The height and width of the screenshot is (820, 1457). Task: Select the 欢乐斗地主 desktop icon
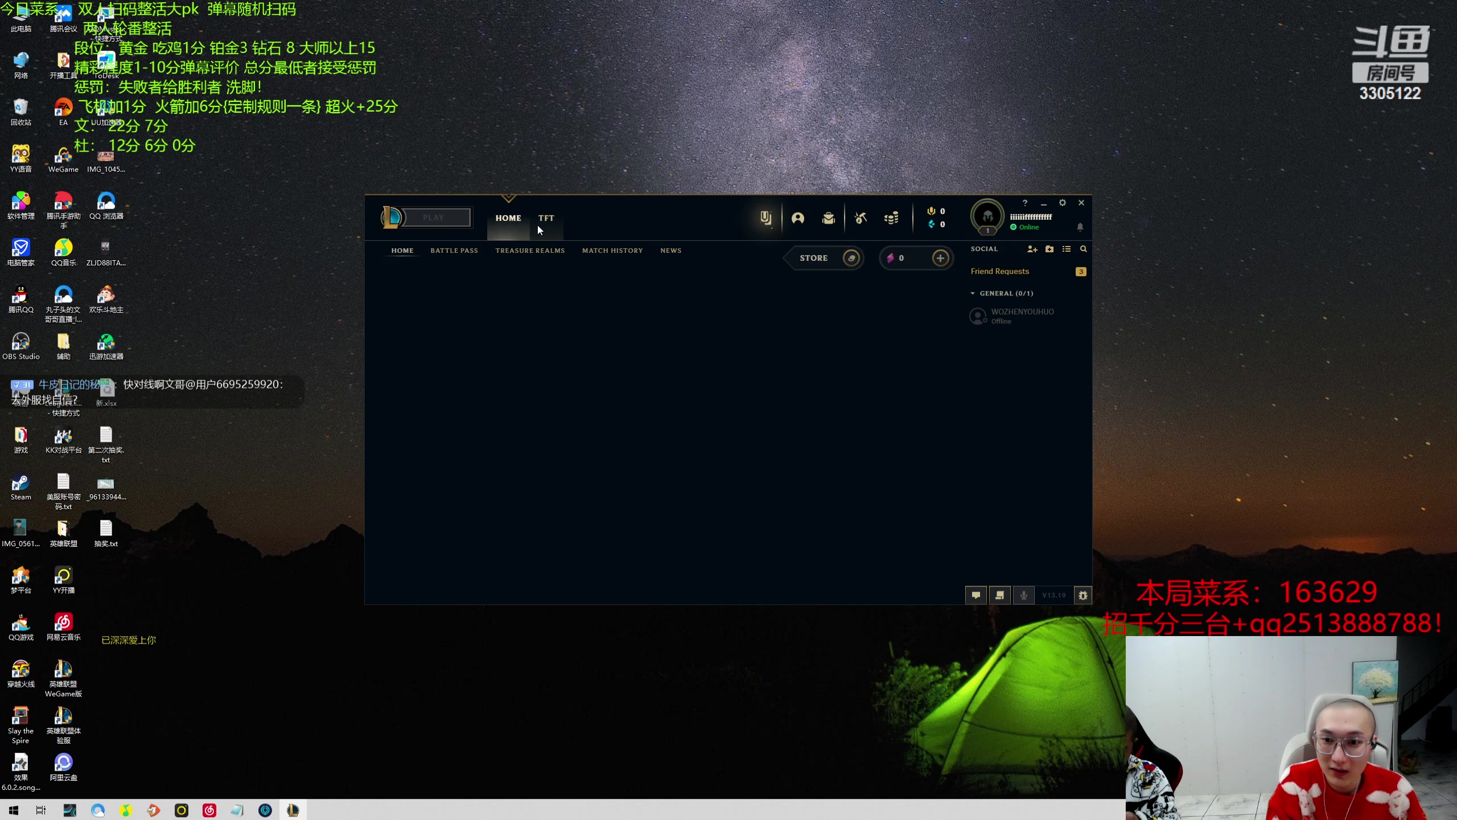106,300
